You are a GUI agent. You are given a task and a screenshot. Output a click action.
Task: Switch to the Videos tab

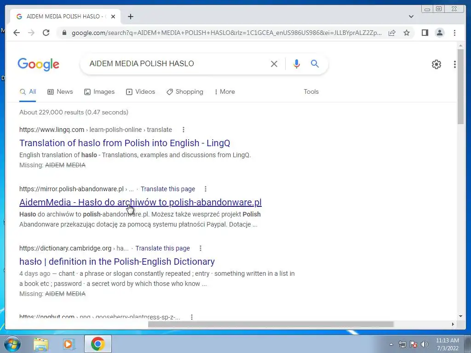[x=140, y=91]
